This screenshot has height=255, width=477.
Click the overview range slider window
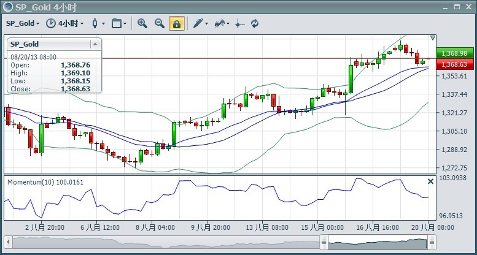coord(378,243)
